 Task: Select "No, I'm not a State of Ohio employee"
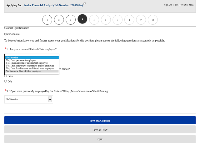click(32, 71)
